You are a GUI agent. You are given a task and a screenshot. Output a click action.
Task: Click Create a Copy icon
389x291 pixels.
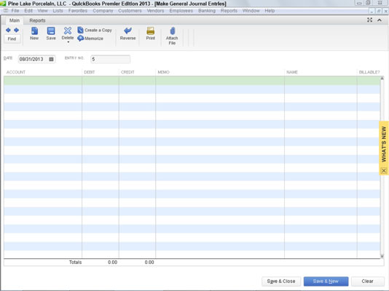pyautogui.click(x=80, y=30)
